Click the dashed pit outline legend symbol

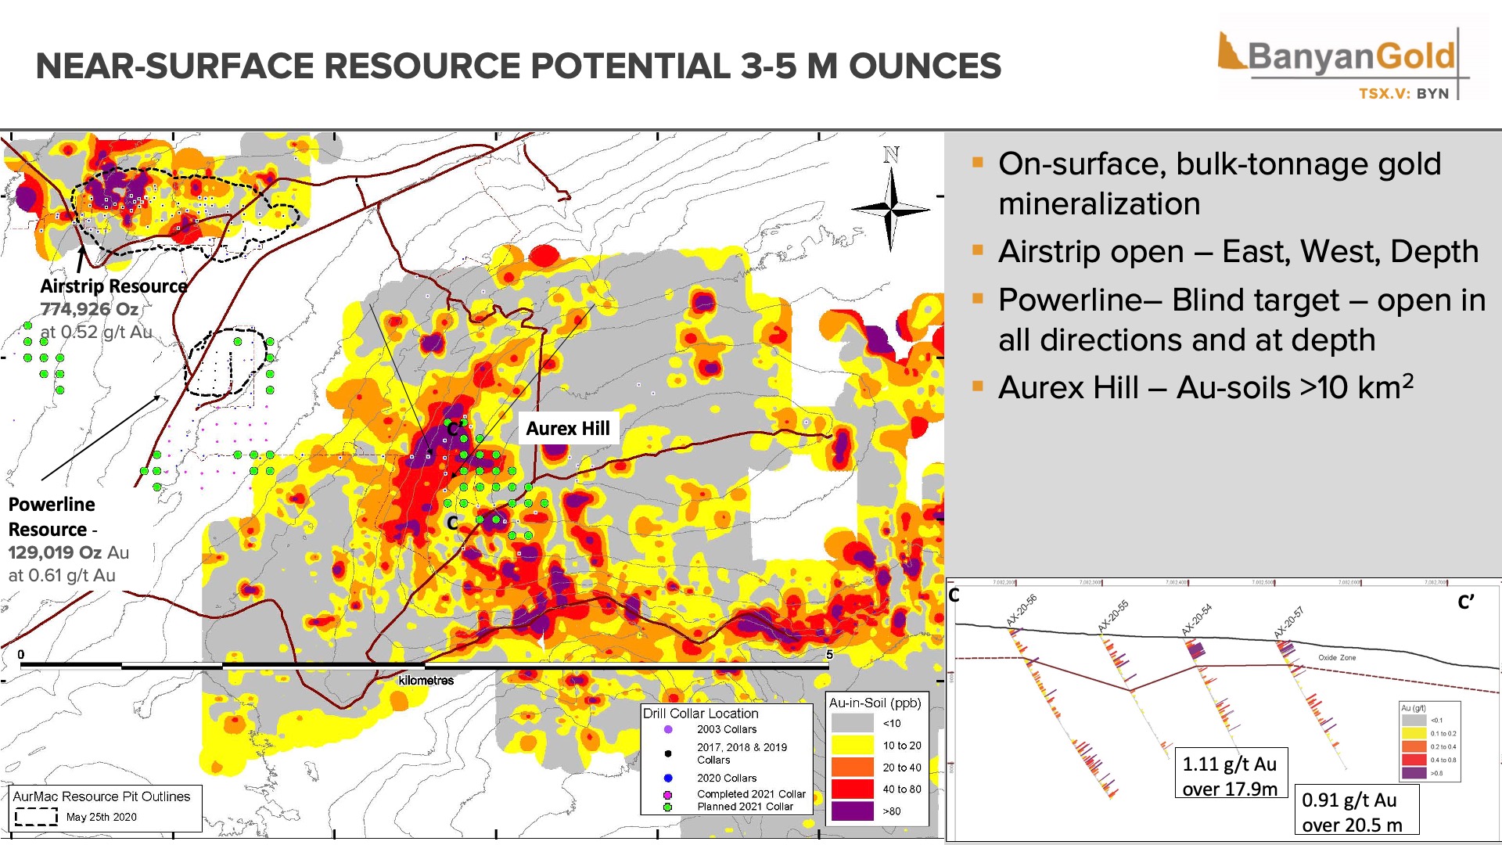(36, 817)
